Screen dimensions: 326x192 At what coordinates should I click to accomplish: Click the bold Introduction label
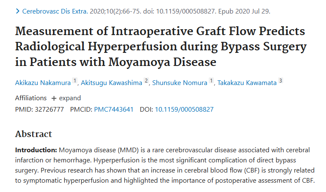tap(36, 150)
